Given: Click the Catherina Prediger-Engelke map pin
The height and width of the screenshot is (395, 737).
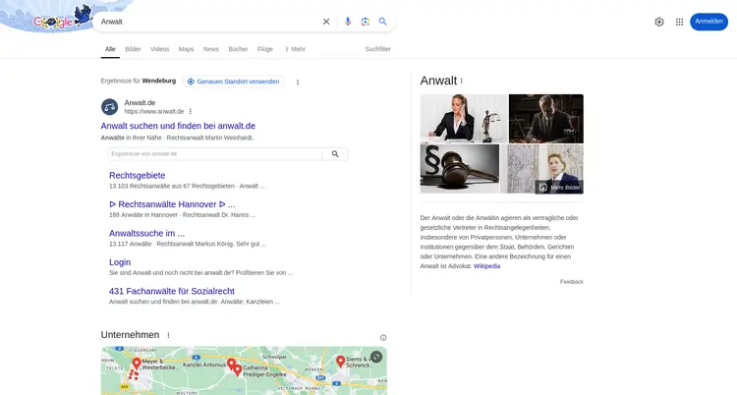Looking at the screenshot, I should click(x=238, y=371).
